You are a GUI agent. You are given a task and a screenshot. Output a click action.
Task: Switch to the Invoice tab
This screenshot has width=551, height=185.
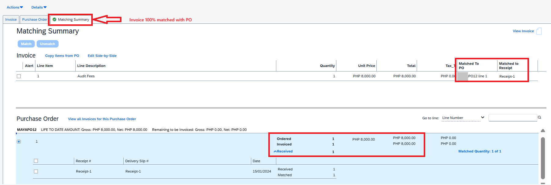point(11,19)
